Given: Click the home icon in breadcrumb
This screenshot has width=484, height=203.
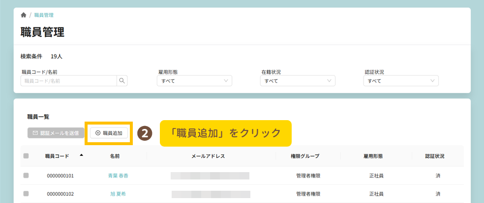Looking at the screenshot, I should pos(24,15).
